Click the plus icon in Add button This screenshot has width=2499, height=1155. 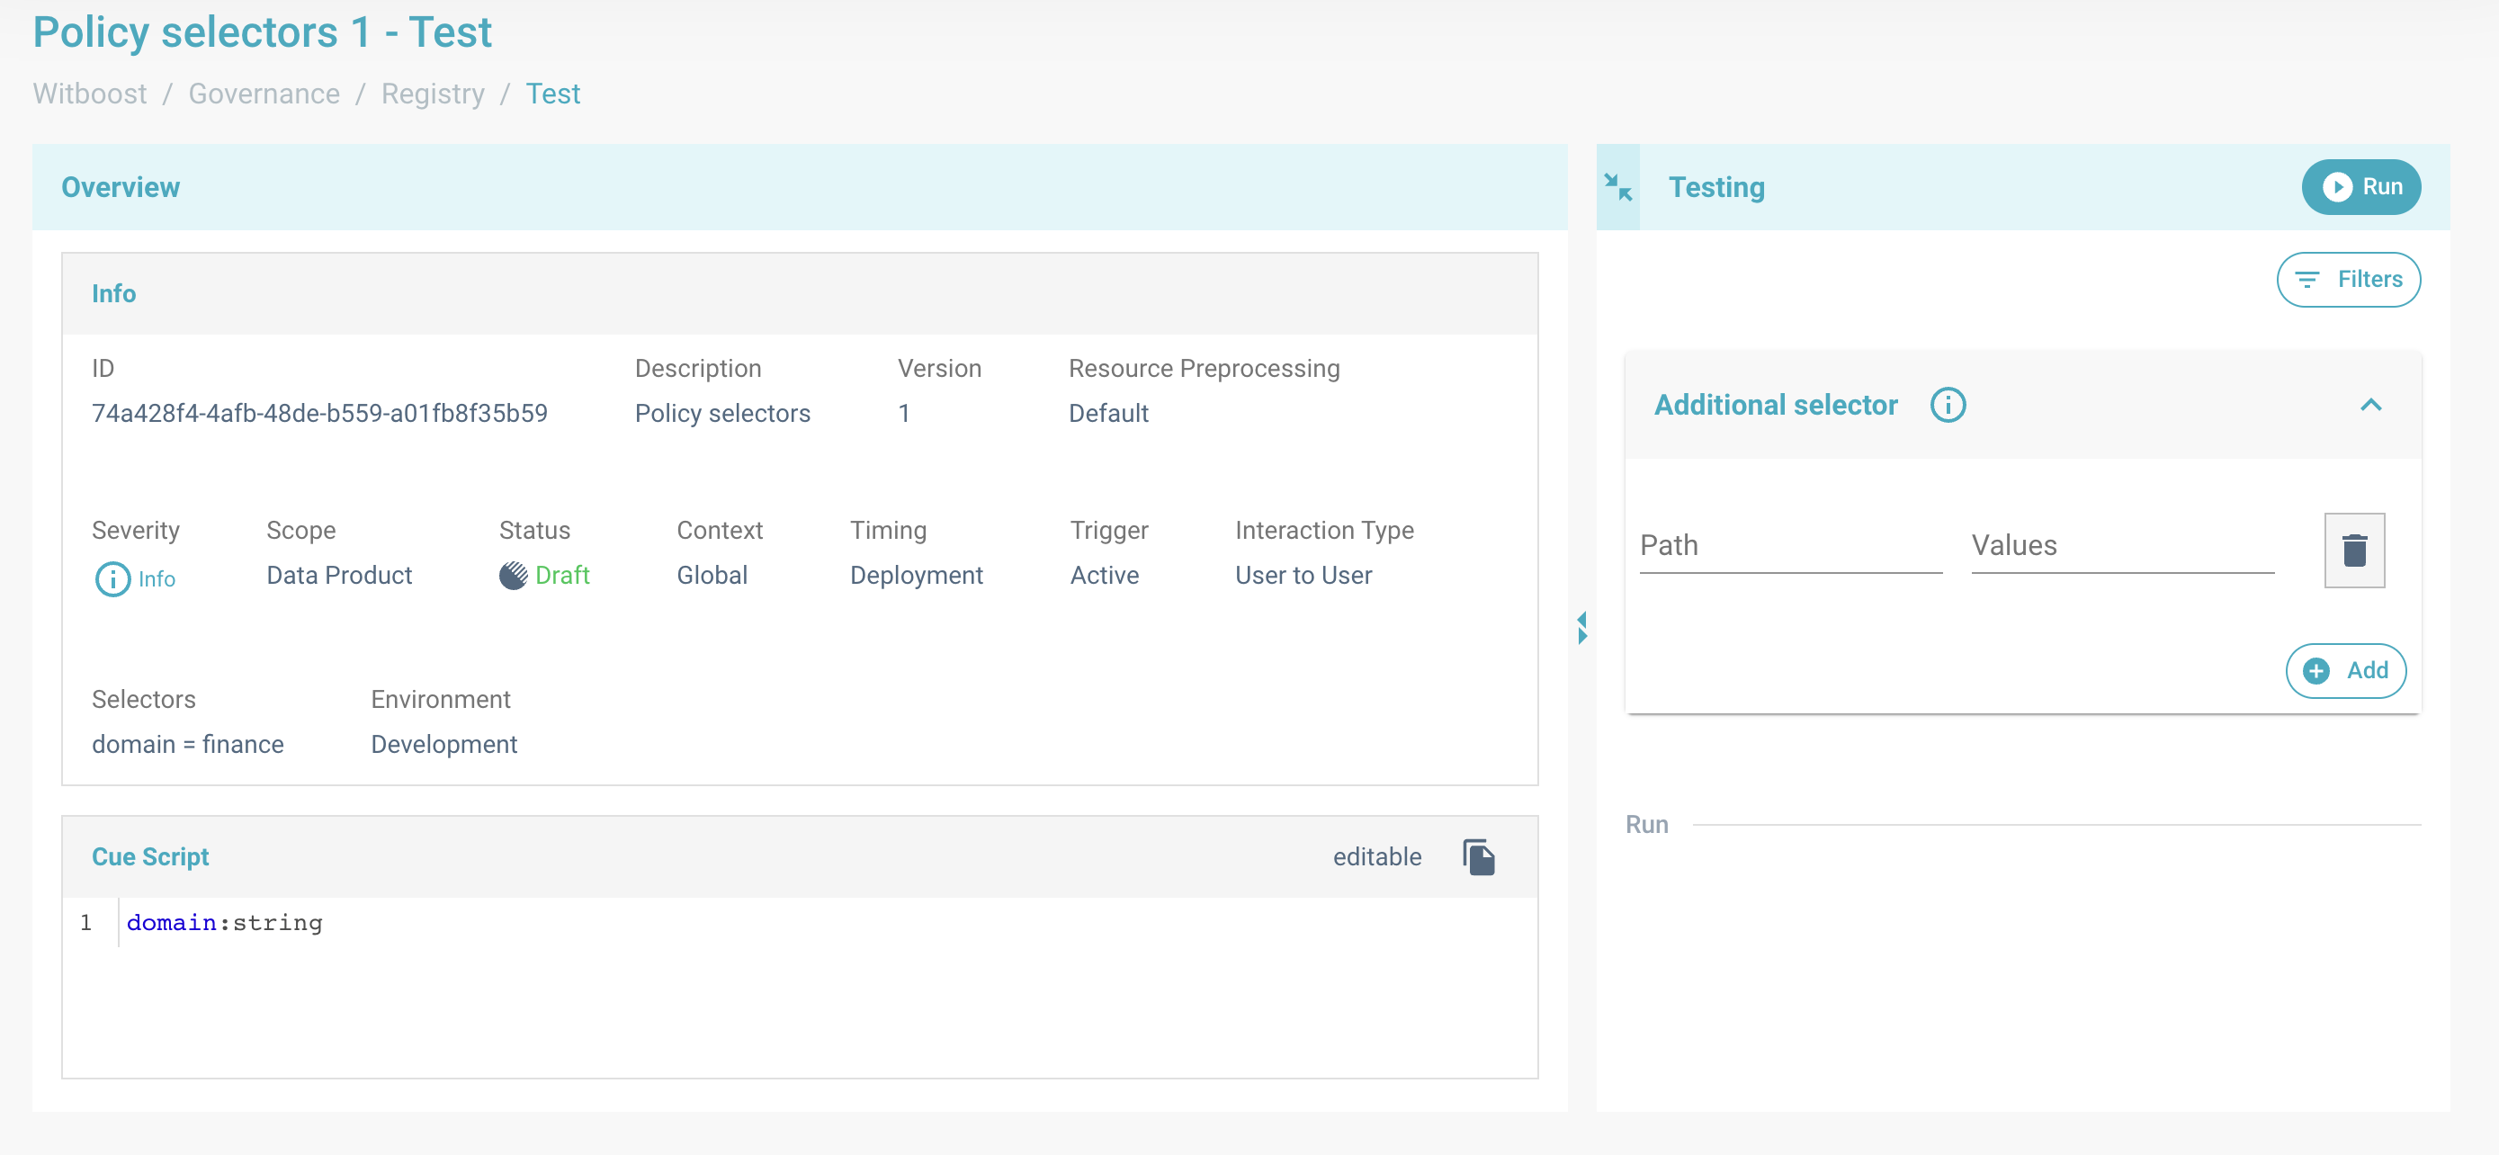[2315, 671]
